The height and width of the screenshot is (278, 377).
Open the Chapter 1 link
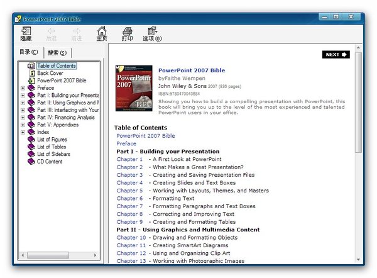point(129,159)
